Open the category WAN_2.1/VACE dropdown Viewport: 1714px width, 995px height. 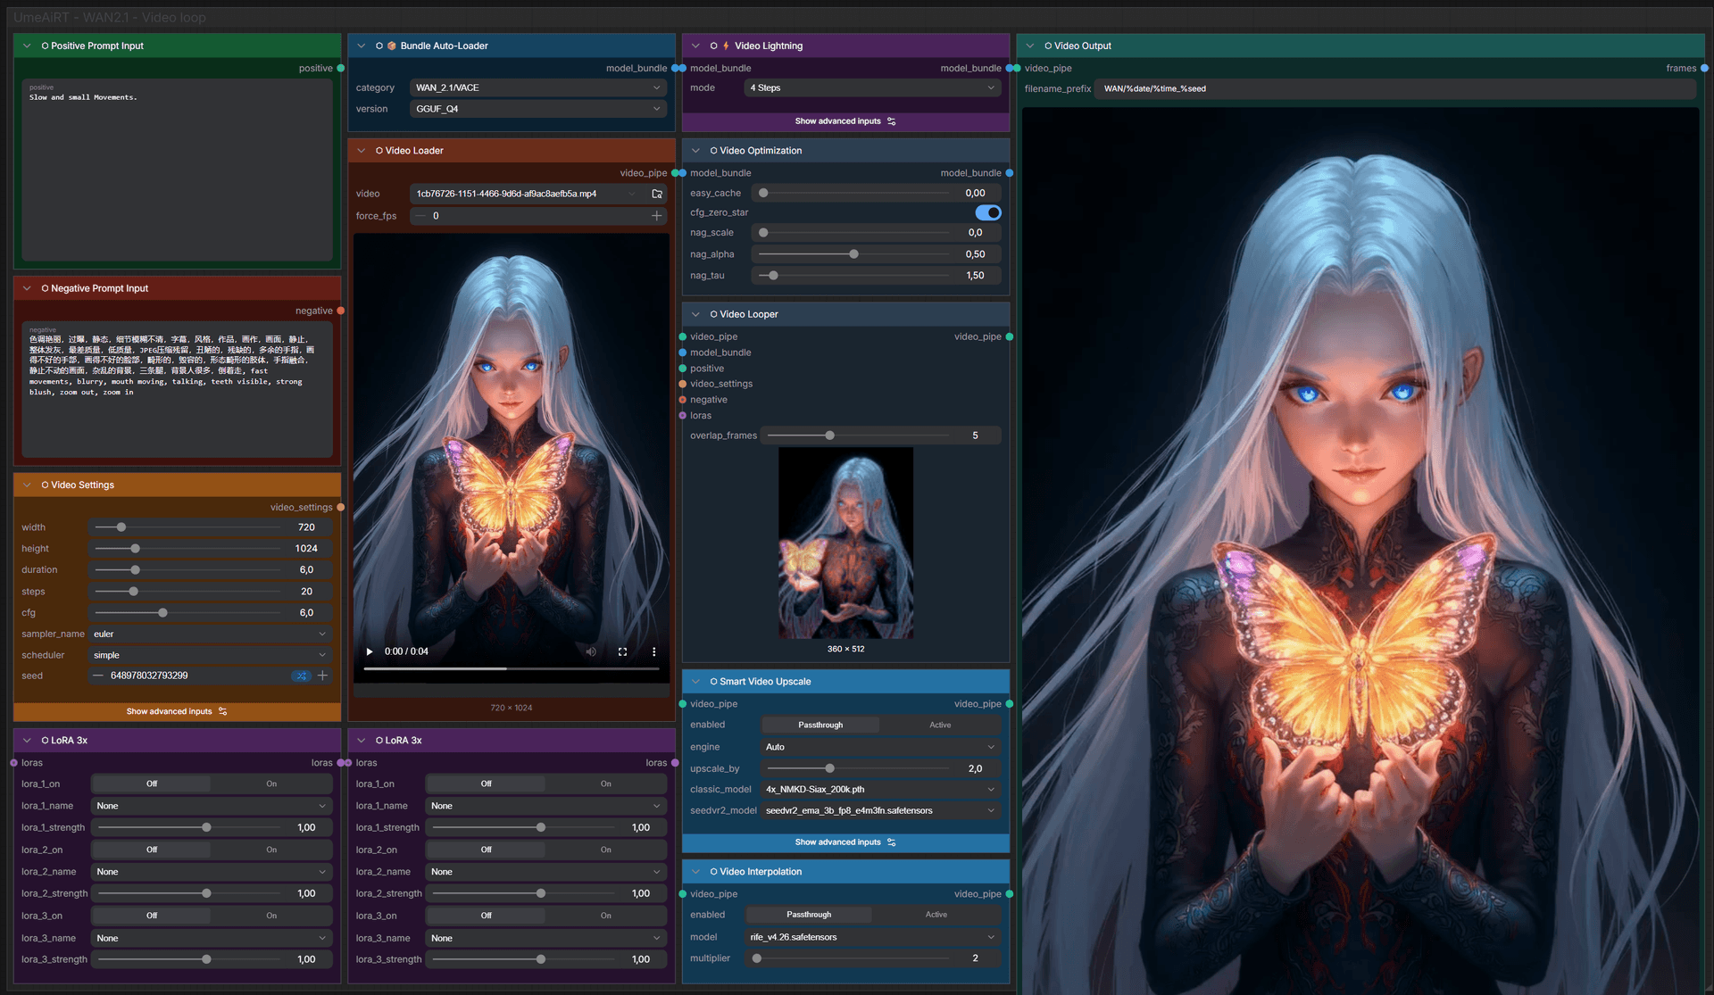tap(538, 88)
